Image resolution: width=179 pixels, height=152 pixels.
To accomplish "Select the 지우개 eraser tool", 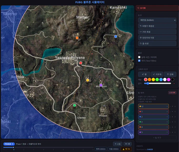I will 157,74.
